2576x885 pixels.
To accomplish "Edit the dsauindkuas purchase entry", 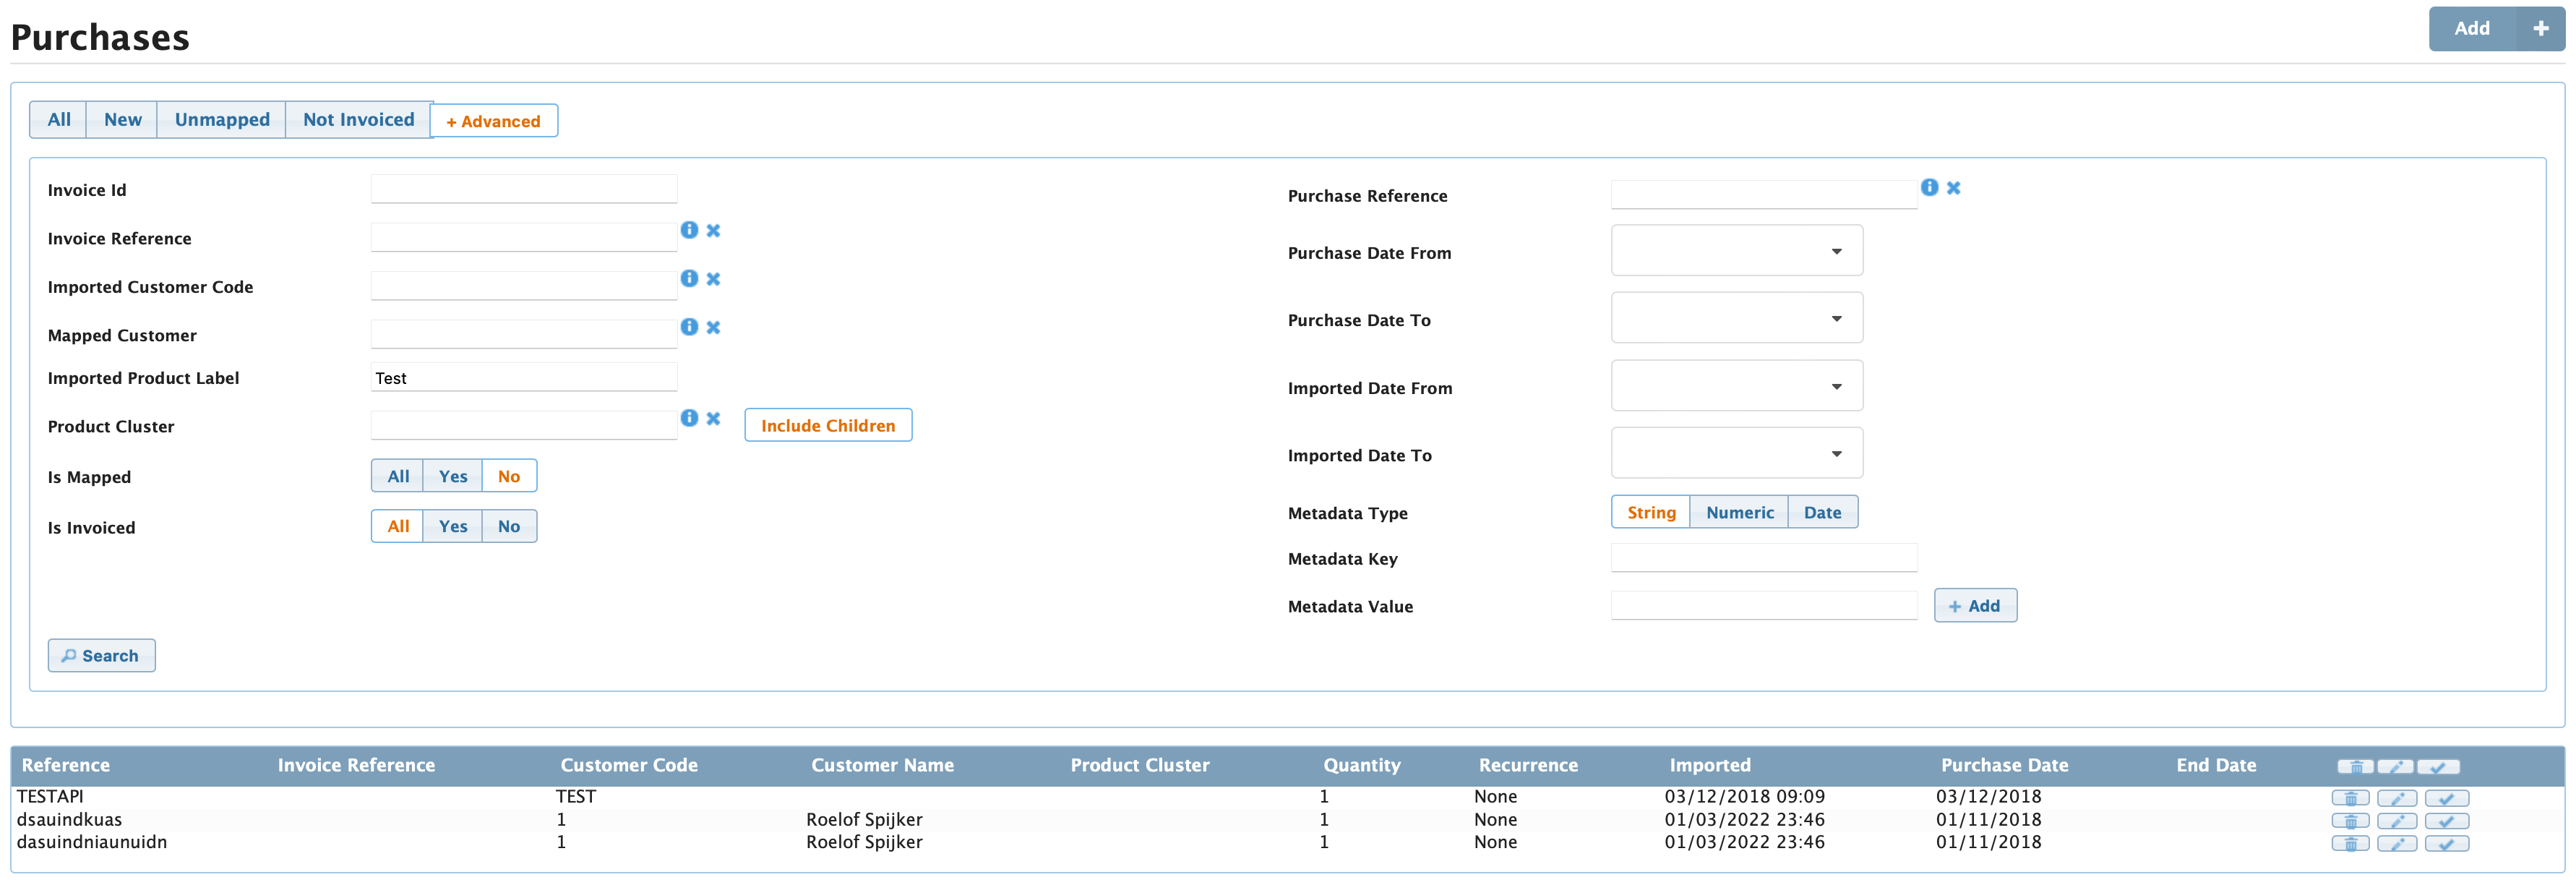I will (2398, 820).
